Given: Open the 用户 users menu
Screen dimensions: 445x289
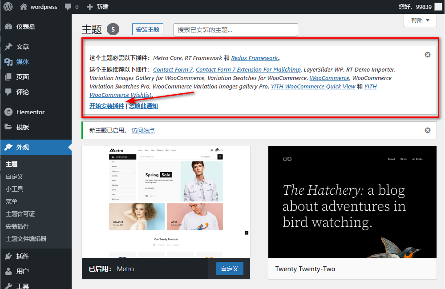Looking at the screenshot, I should pos(22,271).
